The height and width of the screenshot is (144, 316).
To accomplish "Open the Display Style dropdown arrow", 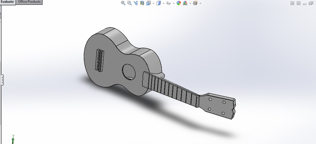I will [163, 3].
